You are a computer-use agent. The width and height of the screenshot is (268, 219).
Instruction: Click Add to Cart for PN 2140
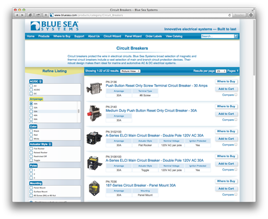point(226,114)
